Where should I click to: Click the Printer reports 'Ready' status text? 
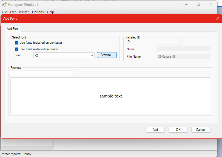pyautogui.click(x=16, y=154)
